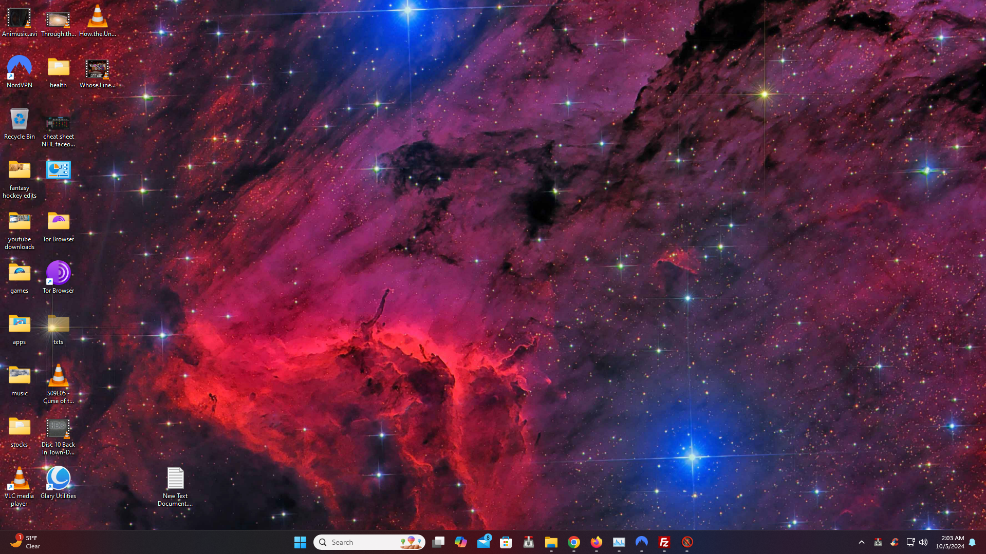986x554 pixels.
Task: Select the Recycle Bin icon
Action: click(x=19, y=120)
